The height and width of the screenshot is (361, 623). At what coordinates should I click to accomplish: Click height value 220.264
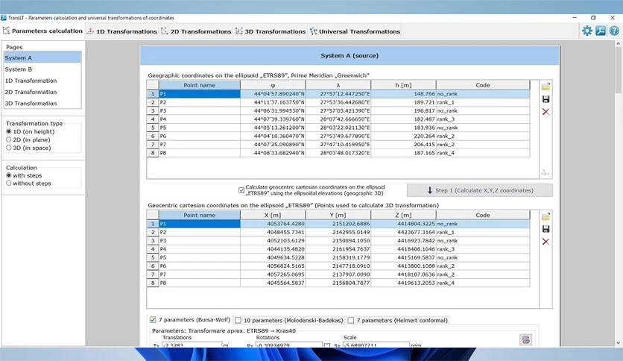point(403,136)
